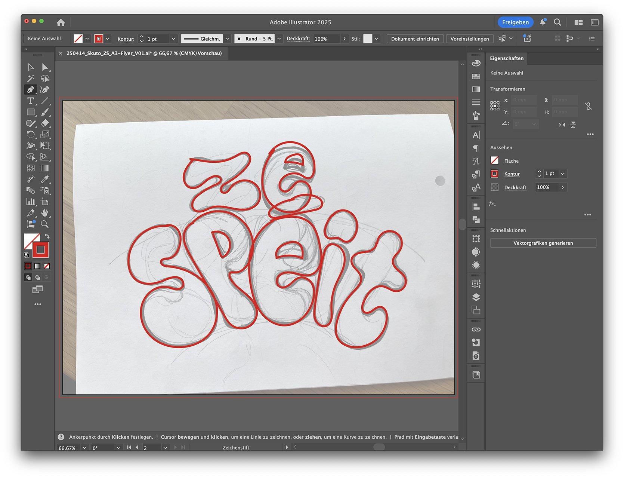Open the Gleichm. stroke profile dropdown

(227, 39)
